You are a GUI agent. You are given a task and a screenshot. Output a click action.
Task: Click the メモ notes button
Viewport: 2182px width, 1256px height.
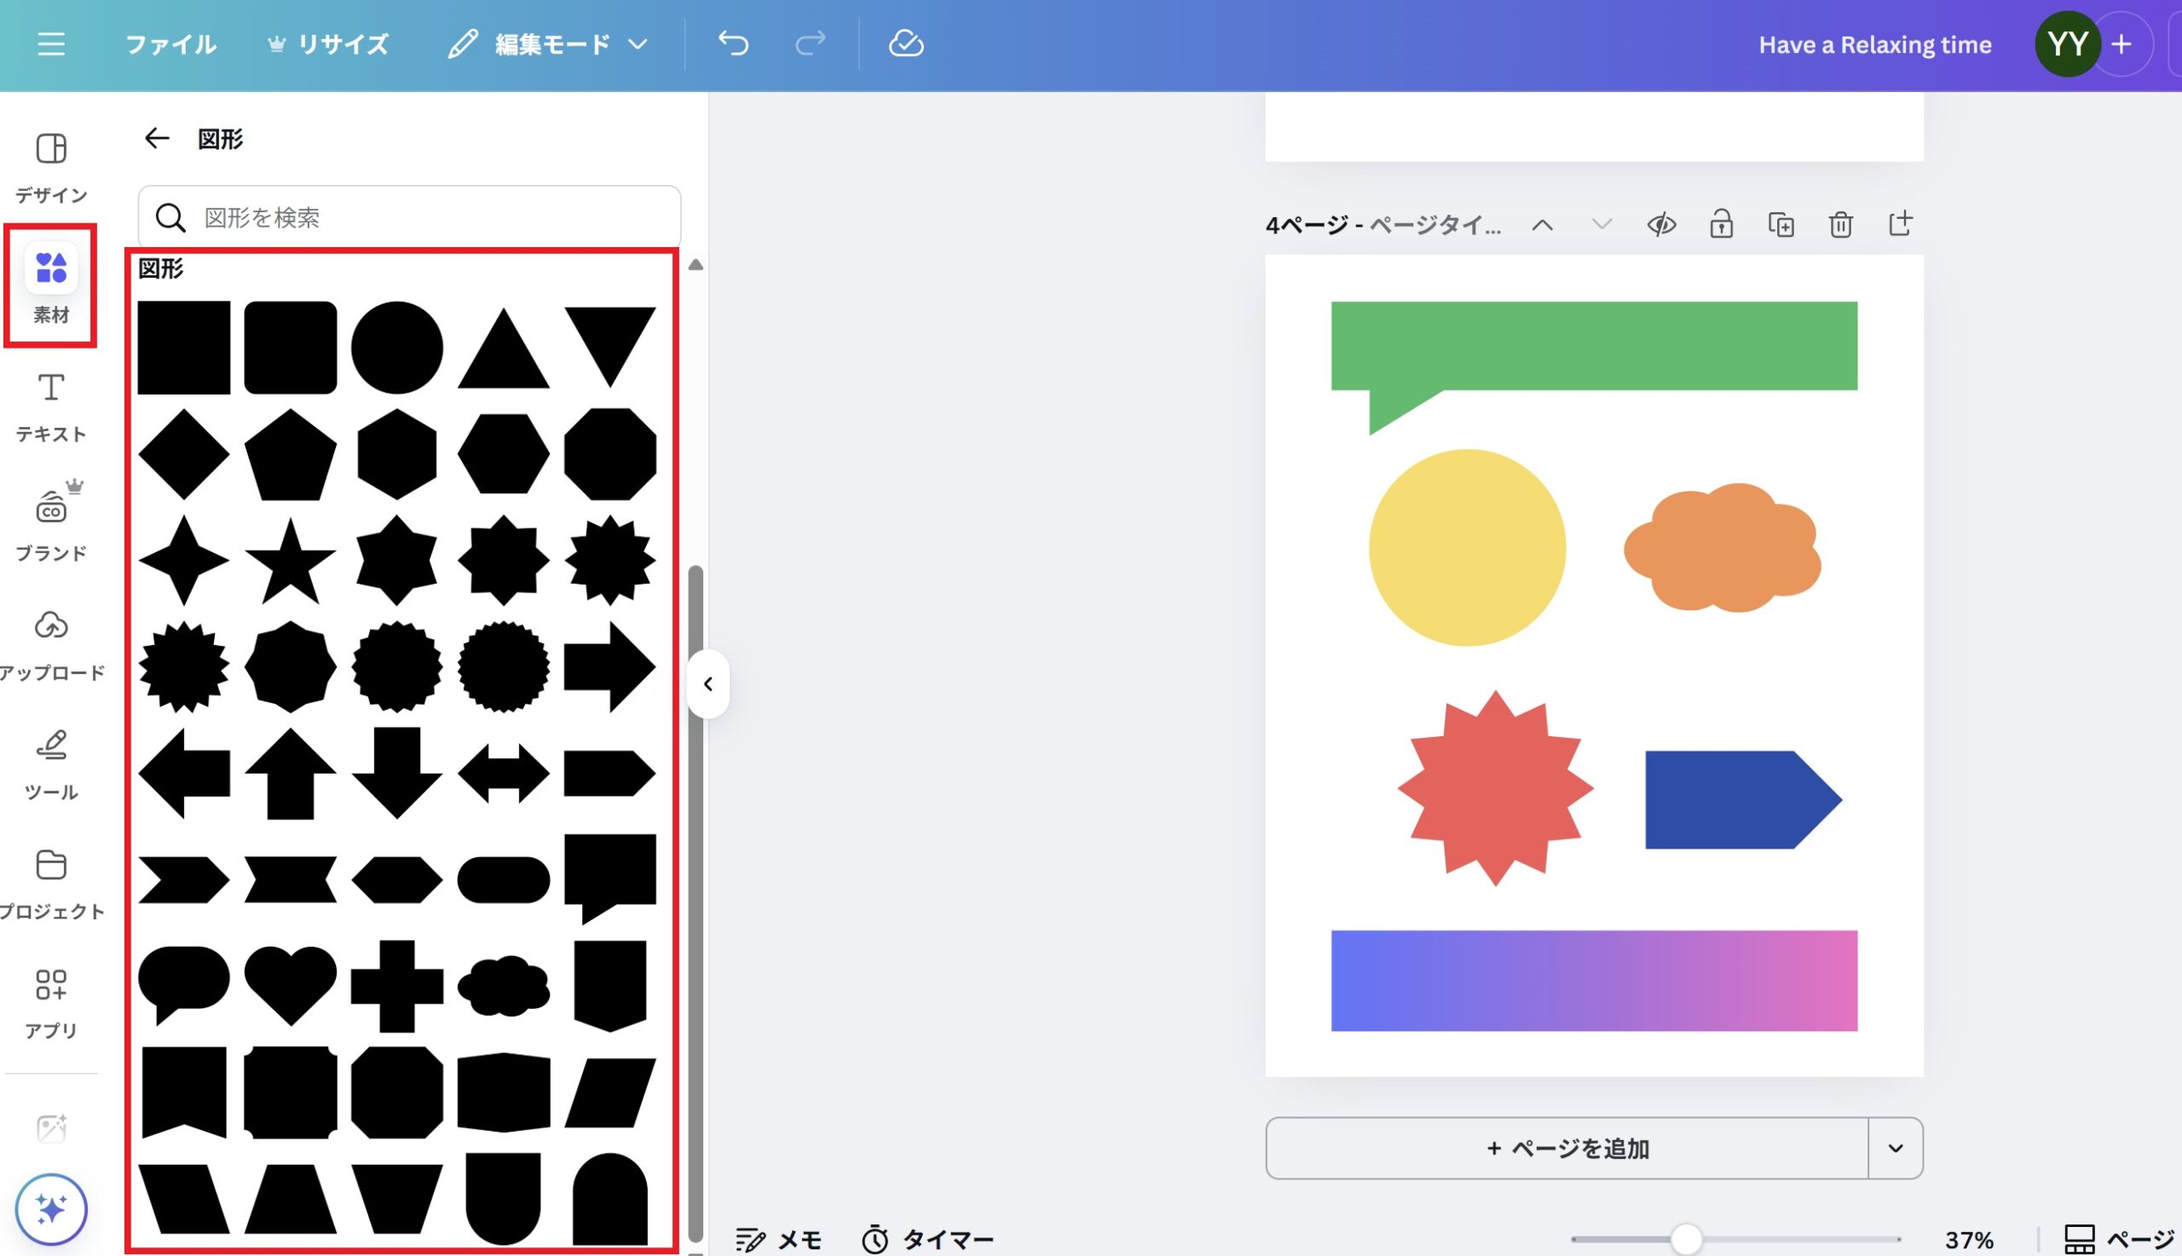[x=778, y=1240]
